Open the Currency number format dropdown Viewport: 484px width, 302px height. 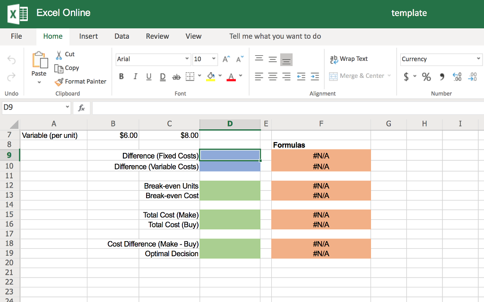coord(478,59)
